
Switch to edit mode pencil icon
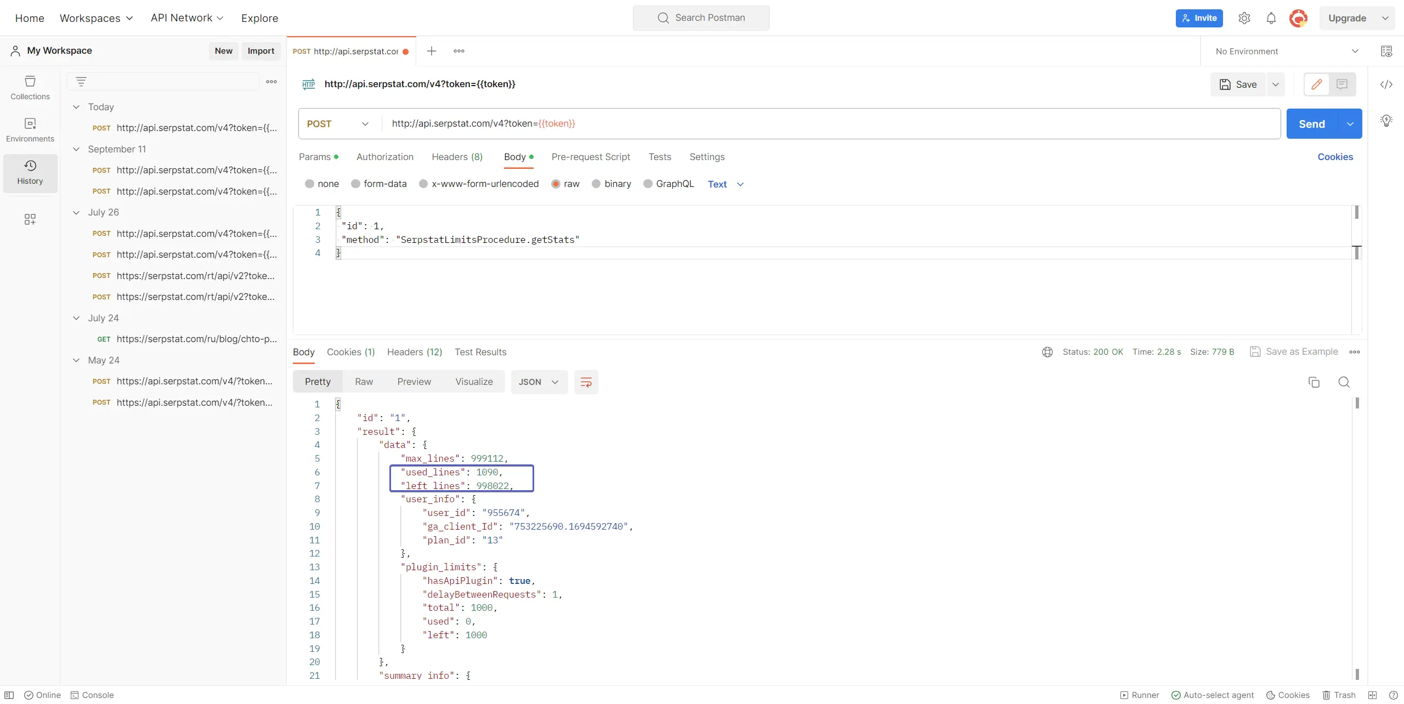(1316, 84)
